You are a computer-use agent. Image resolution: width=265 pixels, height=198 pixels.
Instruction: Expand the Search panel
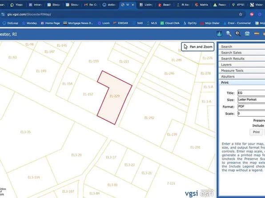(242, 47)
